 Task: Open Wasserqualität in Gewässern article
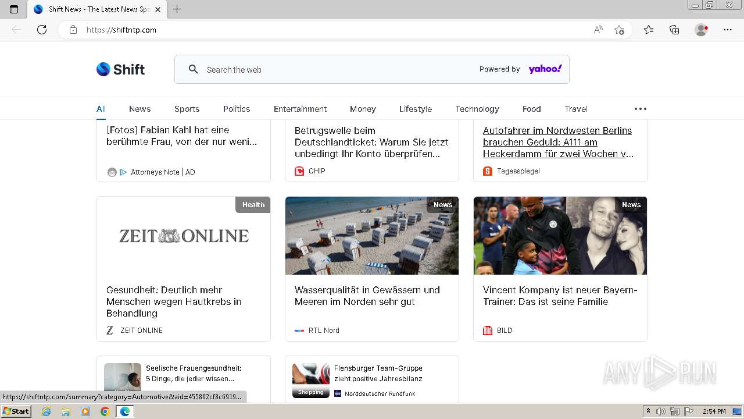367,296
